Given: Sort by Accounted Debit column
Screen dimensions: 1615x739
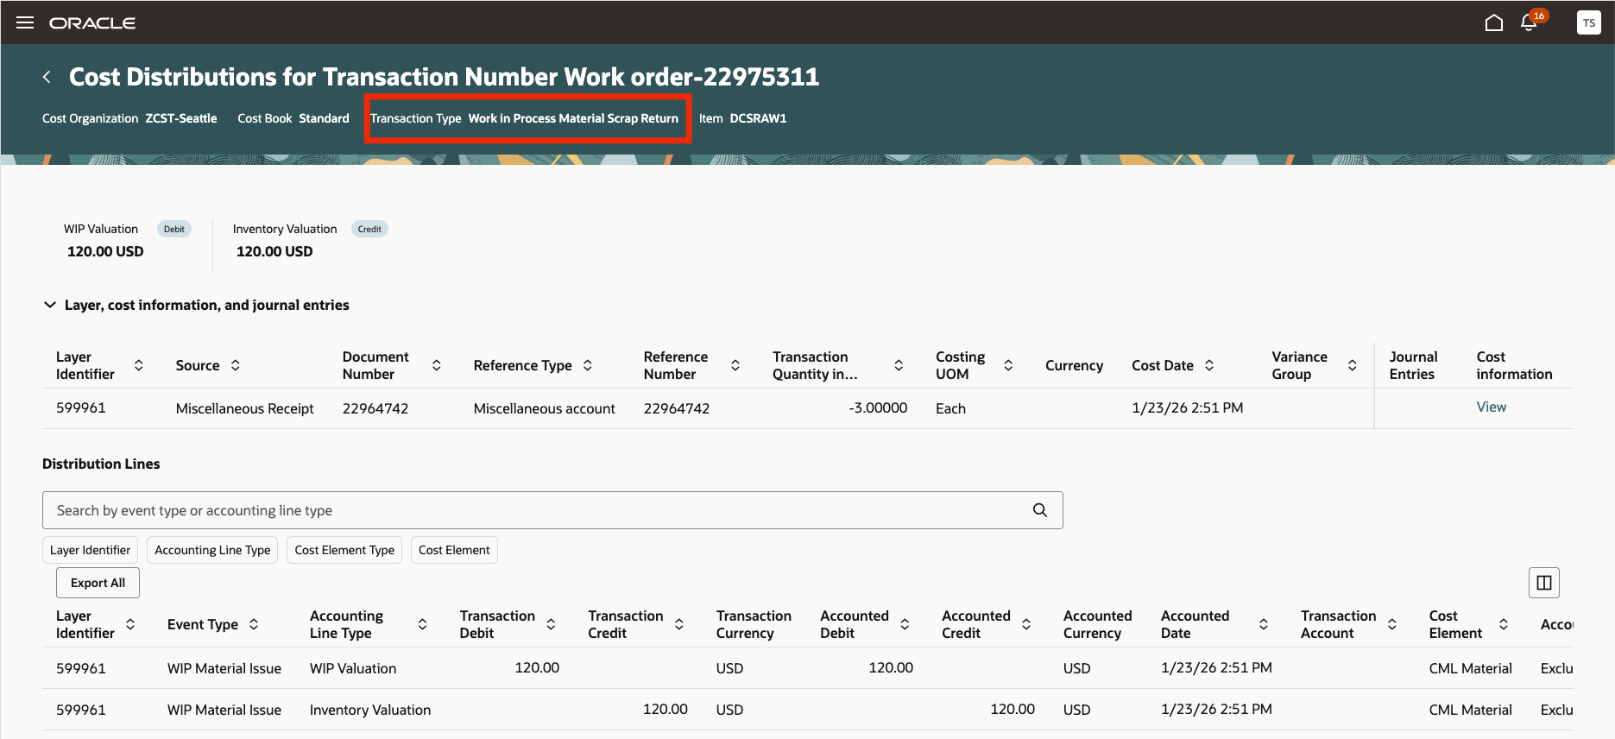Looking at the screenshot, I should pyautogui.click(x=905, y=624).
